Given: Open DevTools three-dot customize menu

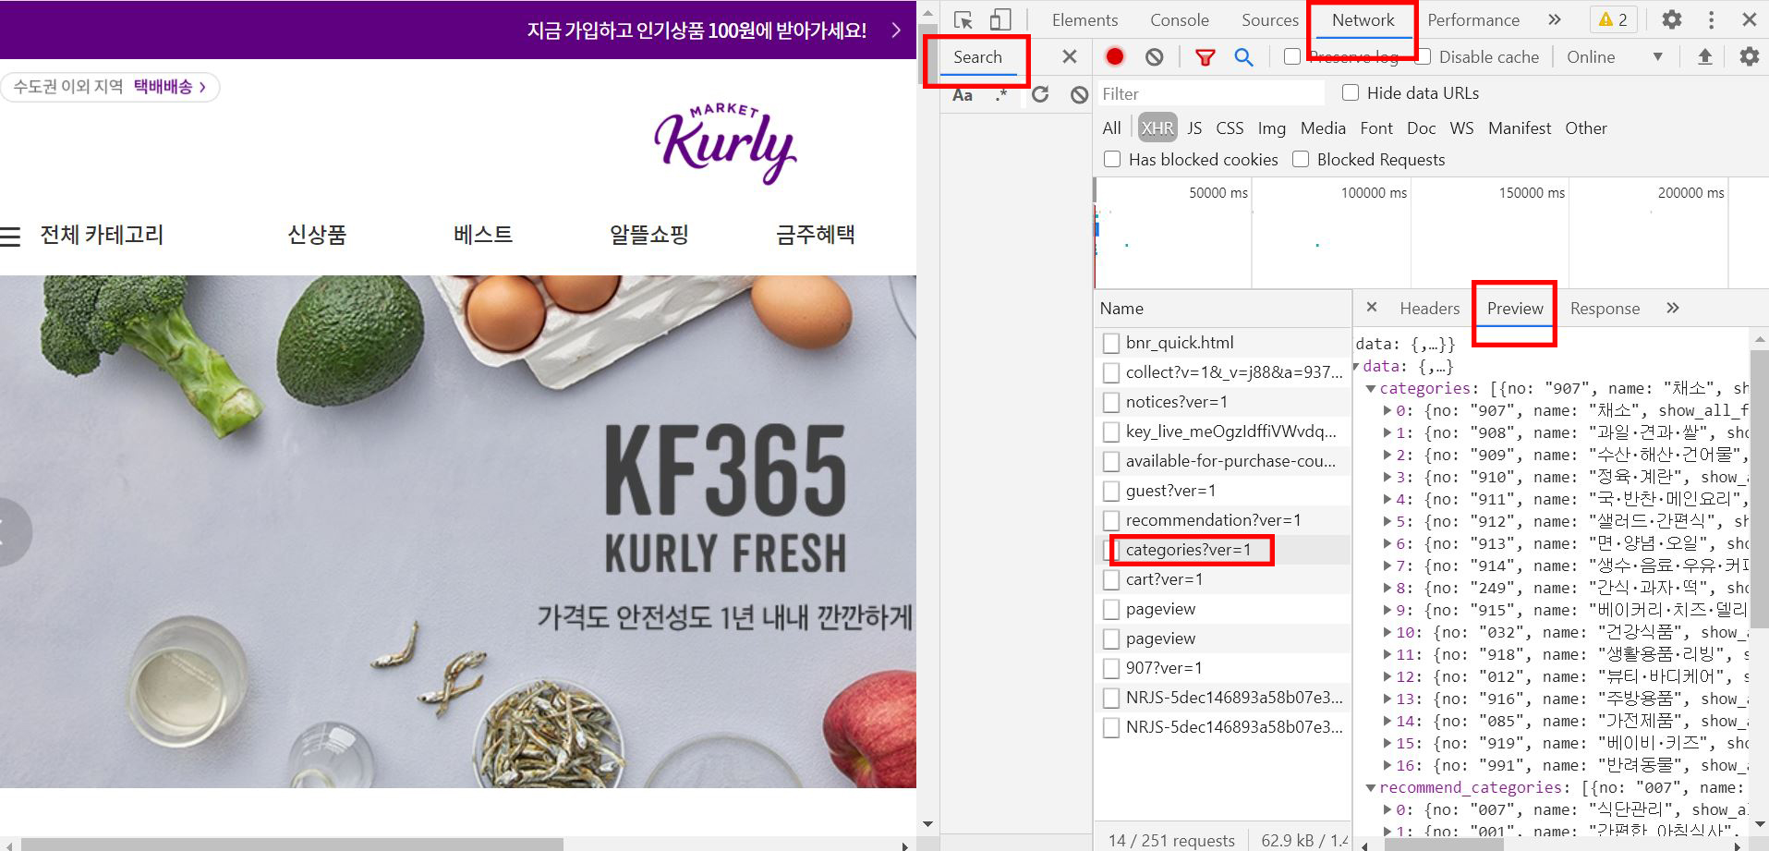Looking at the screenshot, I should pos(1711,19).
